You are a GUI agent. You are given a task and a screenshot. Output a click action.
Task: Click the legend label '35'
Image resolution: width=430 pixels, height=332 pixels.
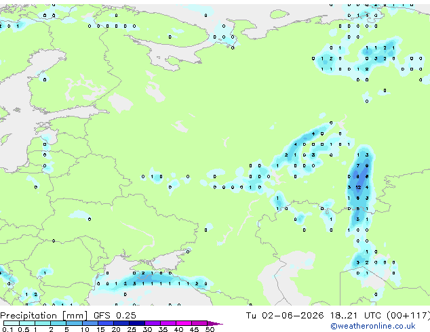pos(163,329)
